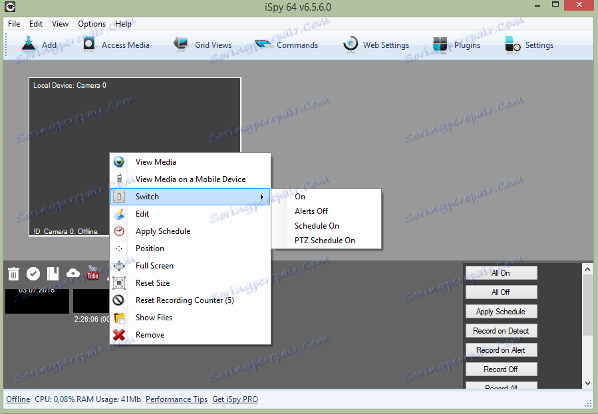
Task: Toggle PTZ Schedule On in submenu
Action: click(x=327, y=241)
